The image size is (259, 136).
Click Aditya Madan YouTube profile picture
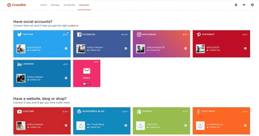(21, 126)
